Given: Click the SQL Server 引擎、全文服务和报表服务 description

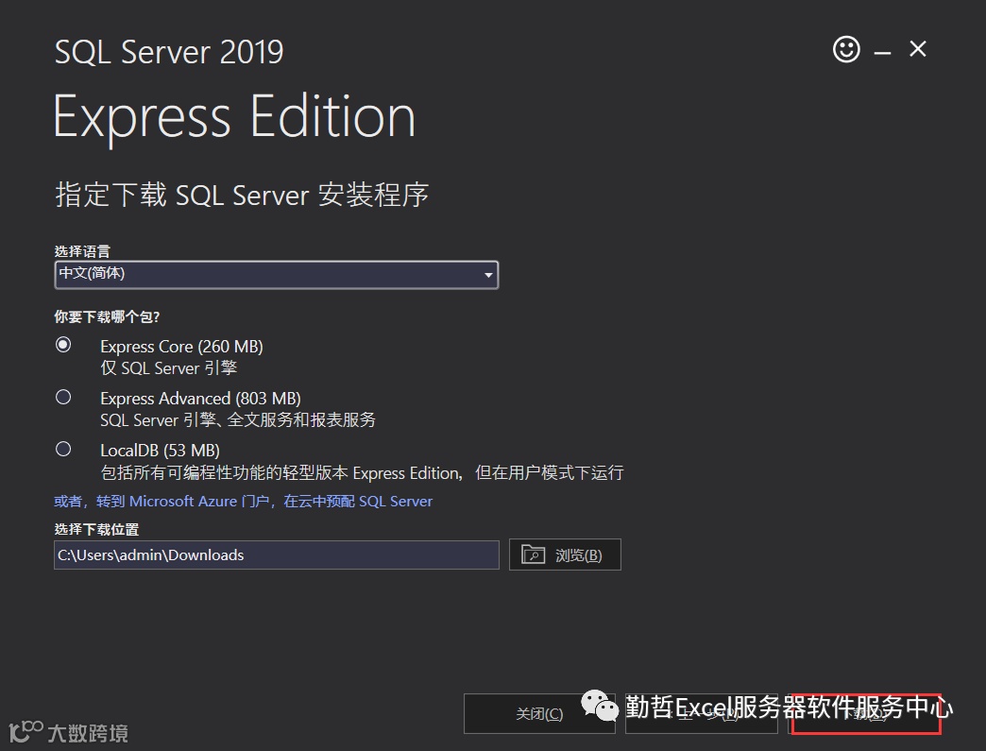Looking at the screenshot, I should (x=238, y=419).
